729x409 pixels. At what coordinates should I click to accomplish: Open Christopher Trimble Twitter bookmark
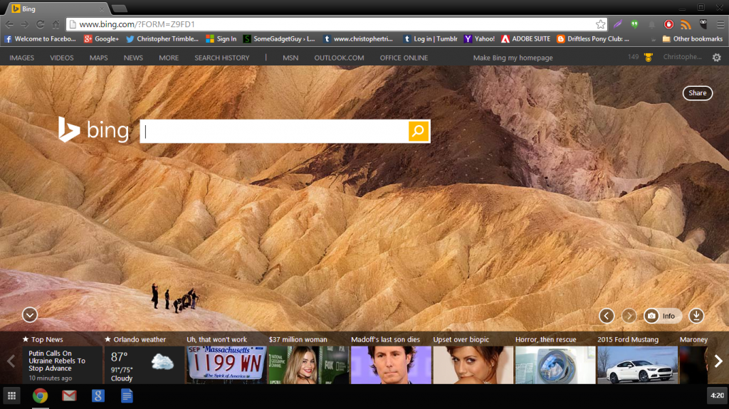coord(162,39)
